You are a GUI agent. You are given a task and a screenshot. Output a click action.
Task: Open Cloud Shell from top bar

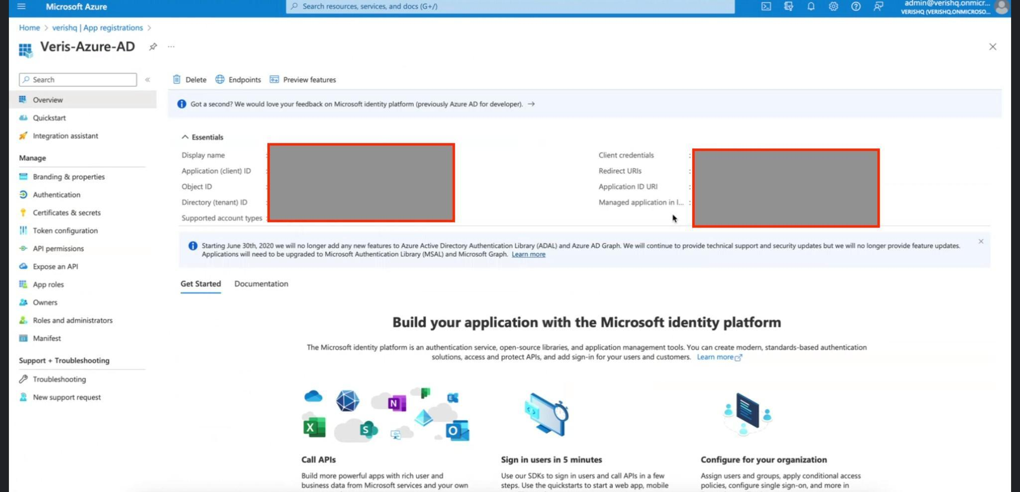point(766,6)
